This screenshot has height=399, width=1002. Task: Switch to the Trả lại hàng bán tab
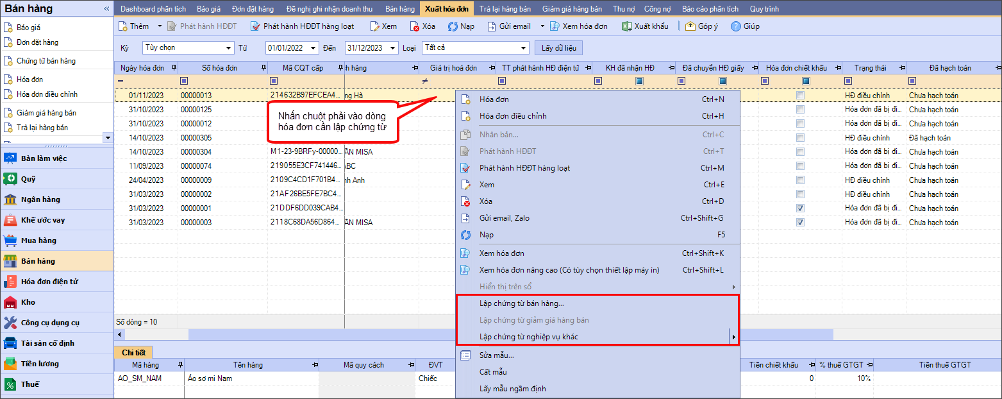506,9
